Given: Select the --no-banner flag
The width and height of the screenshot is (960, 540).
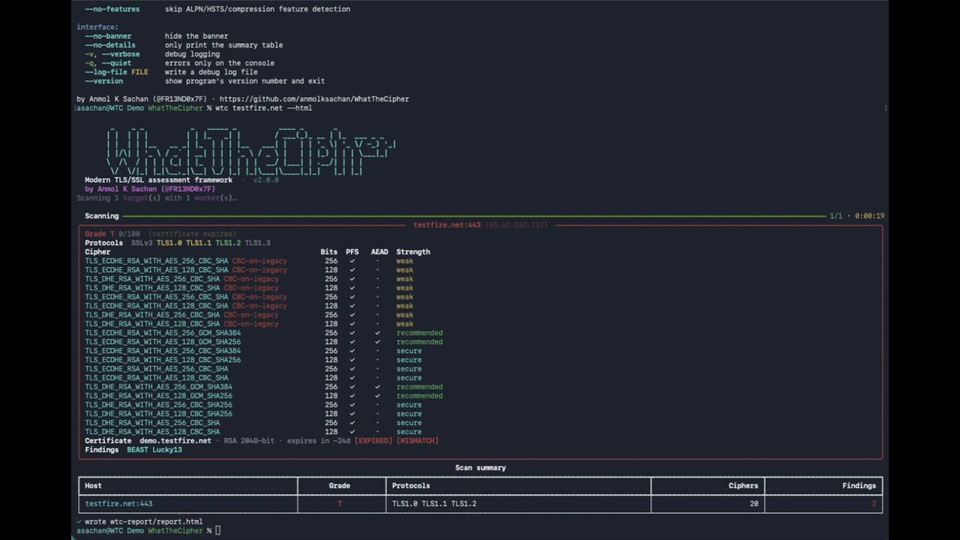Looking at the screenshot, I should [x=108, y=36].
